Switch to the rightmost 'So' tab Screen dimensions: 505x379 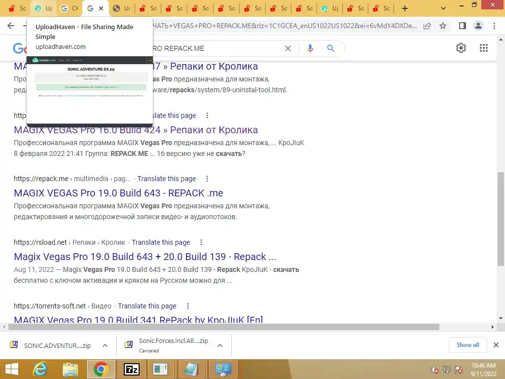coord(381,8)
